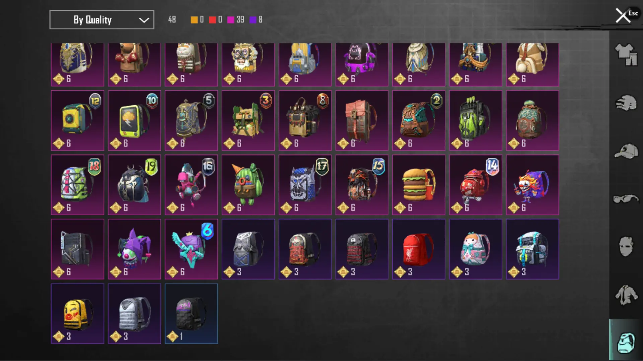Image resolution: width=643 pixels, height=361 pixels.
Task: Click the orange quality count indicator
Action: (197, 20)
